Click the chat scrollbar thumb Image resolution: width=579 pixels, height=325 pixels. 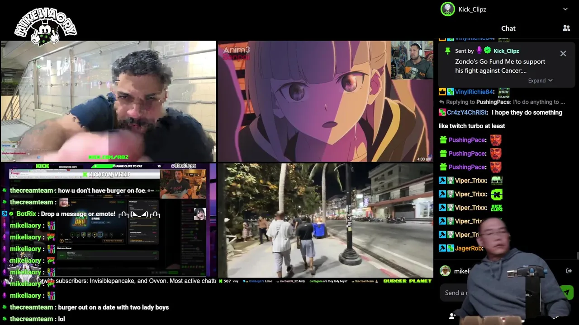coord(578,256)
